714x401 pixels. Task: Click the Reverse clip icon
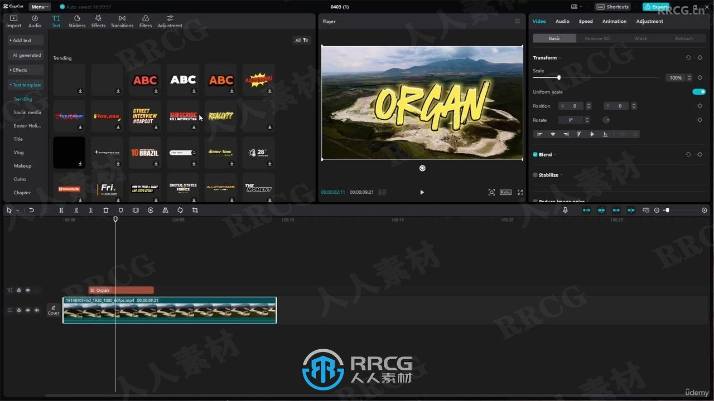coord(151,210)
